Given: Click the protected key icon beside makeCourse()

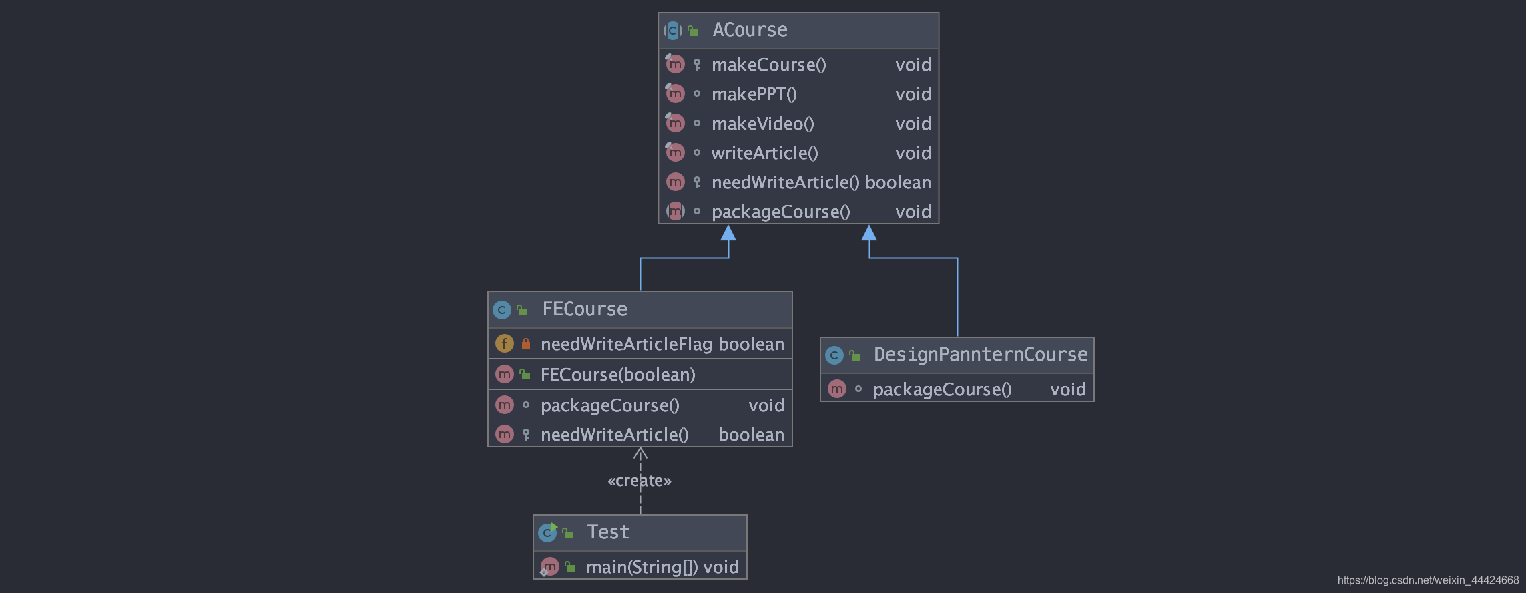Looking at the screenshot, I should [697, 65].
